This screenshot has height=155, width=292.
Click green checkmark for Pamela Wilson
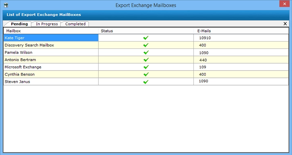click(146, 52)
